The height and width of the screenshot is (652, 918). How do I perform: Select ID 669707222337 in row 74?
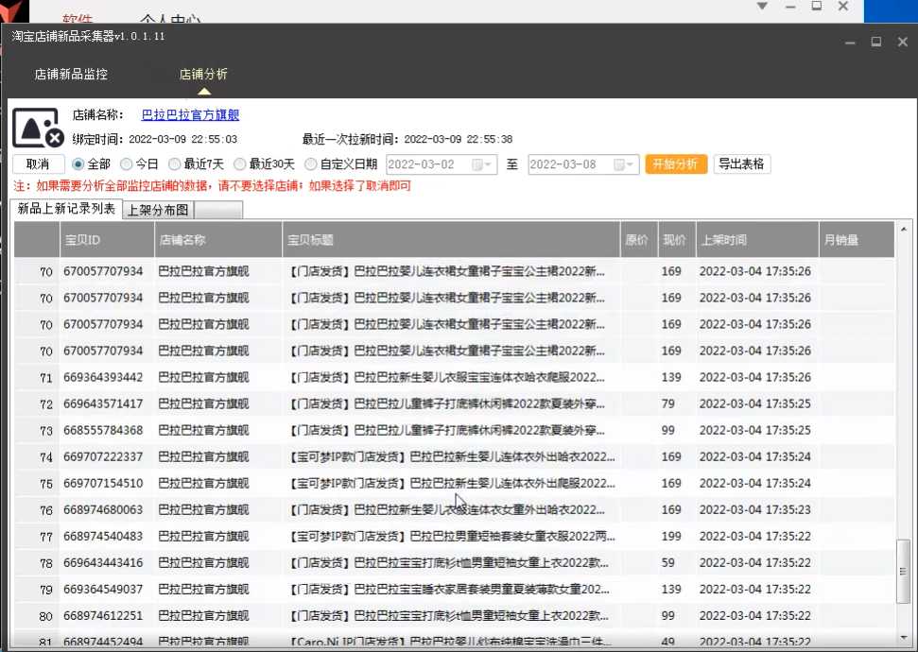(x=103, y=457)
